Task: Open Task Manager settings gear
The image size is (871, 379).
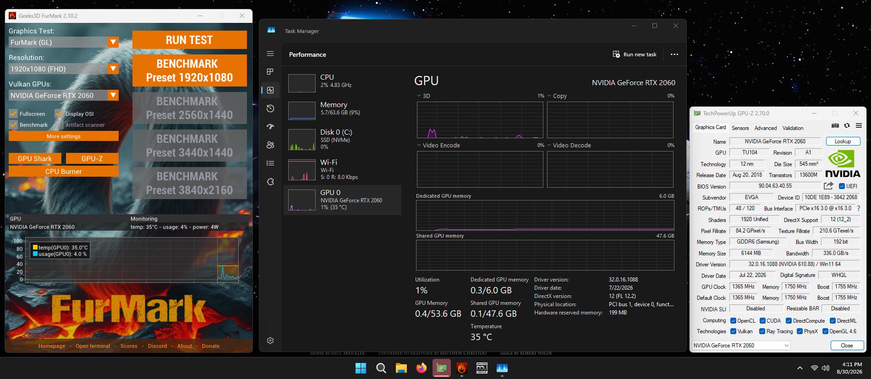Action: [x=270, y=341]
